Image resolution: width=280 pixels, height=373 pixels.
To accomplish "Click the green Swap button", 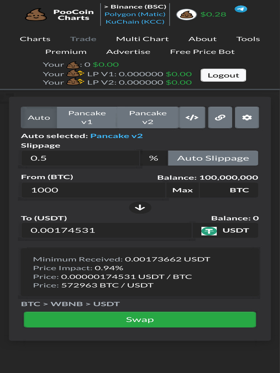I will (x=140, y=319).
